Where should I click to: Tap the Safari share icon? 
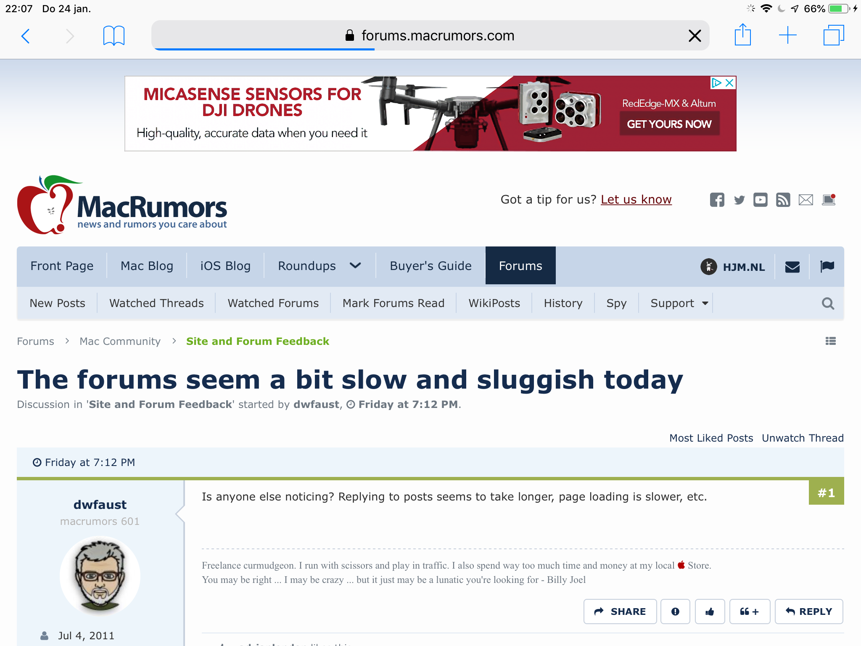coord(742,35)
